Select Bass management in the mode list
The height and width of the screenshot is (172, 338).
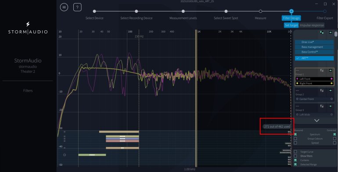314,47
